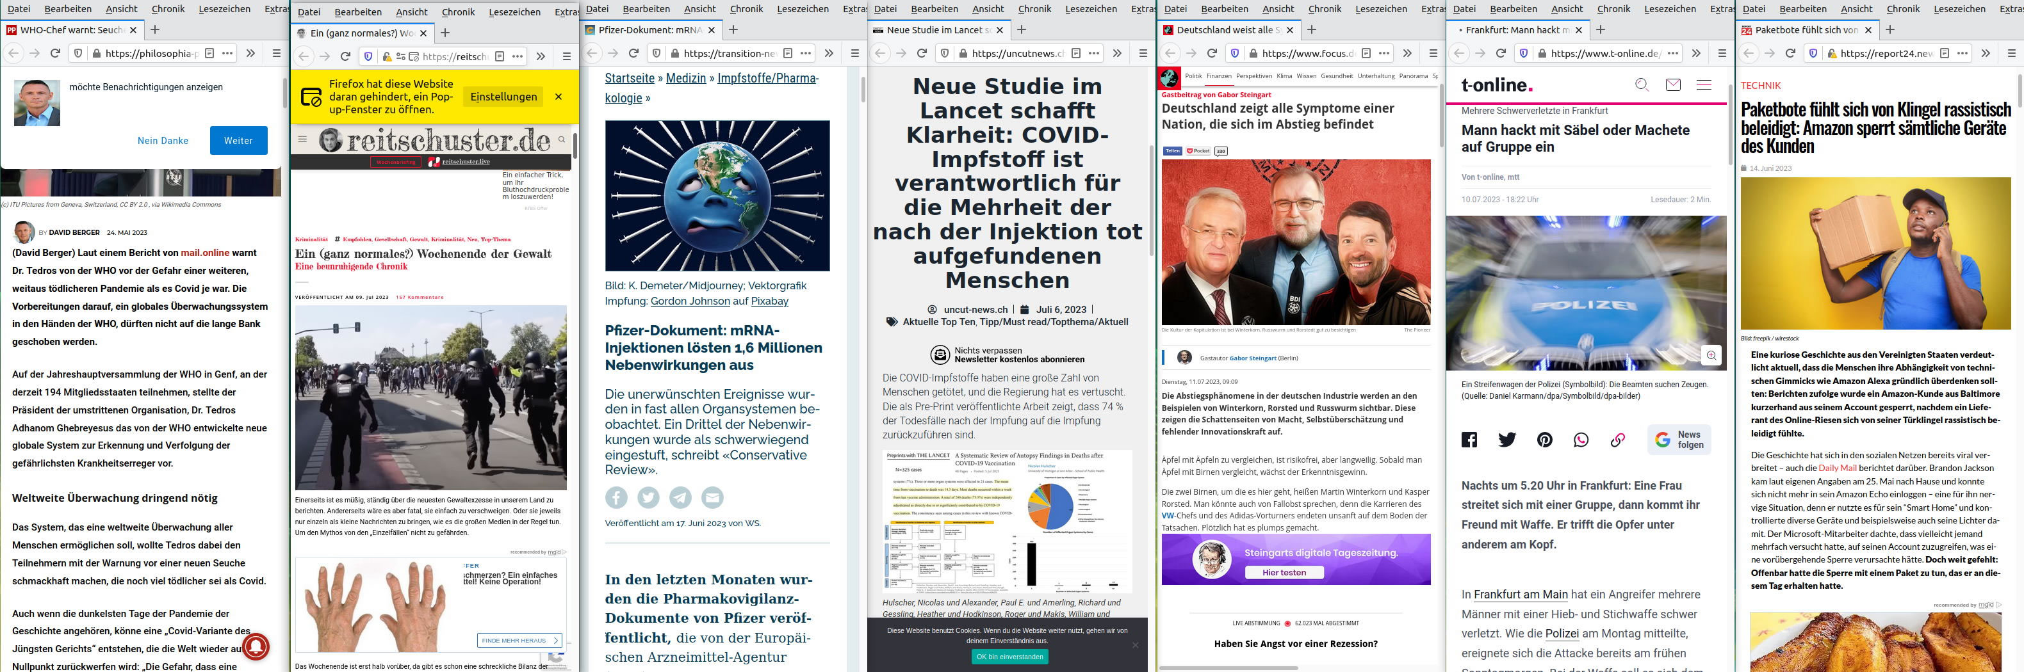Click FINDE MEHR HERAUS ad button

point(519,640)
